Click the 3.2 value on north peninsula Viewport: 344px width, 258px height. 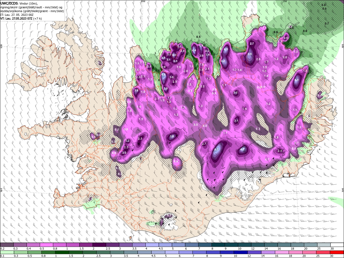point(180,46)
